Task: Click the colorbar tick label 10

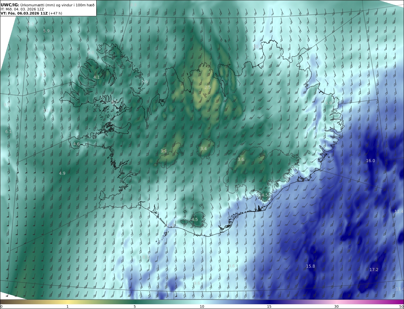Action: pos(202,306)
